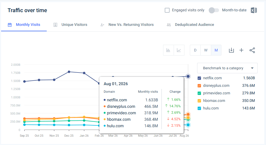Click '2.000B' y-axis label
The image size is (266, 145).
(x=16, y=65)
